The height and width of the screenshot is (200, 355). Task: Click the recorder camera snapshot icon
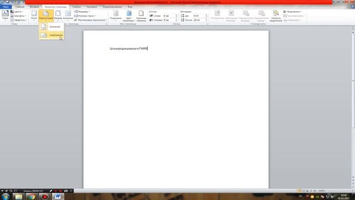pos(65,191)
